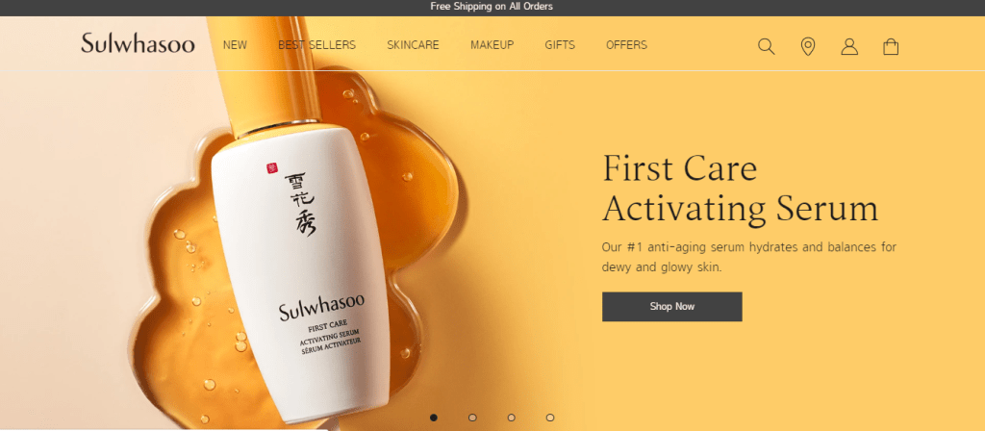Image resolution: width=985 pixels, height=431 pixels.
Task: Click the Shop Now button
Action: (672, 307)
